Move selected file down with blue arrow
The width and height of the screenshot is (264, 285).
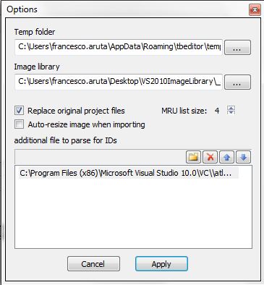point(244,157)
